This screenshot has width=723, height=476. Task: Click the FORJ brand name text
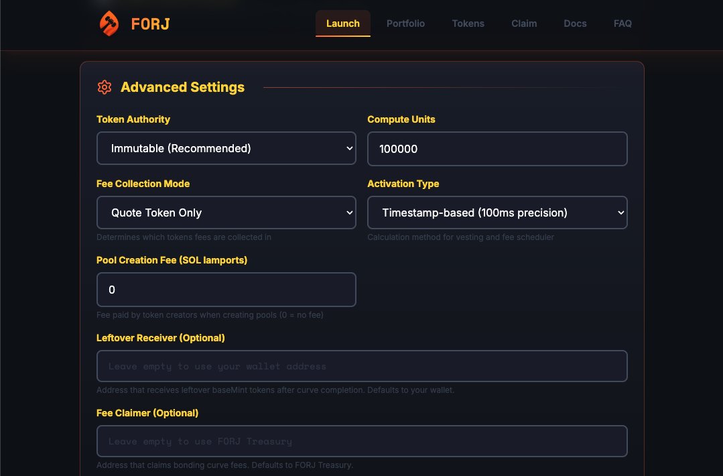coord(150,24)
